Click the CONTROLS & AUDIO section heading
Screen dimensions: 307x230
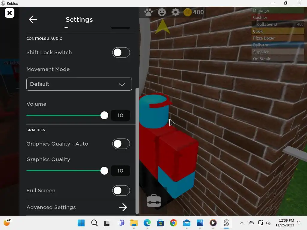coord(44,39)
